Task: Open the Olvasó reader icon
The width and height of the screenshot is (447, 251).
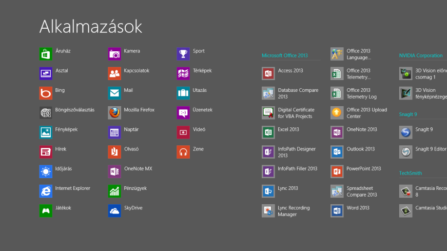Action: click(x=114, y=152)
